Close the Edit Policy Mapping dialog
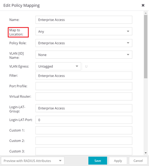Viewport: 149px width, 166px height. (143, 5)
